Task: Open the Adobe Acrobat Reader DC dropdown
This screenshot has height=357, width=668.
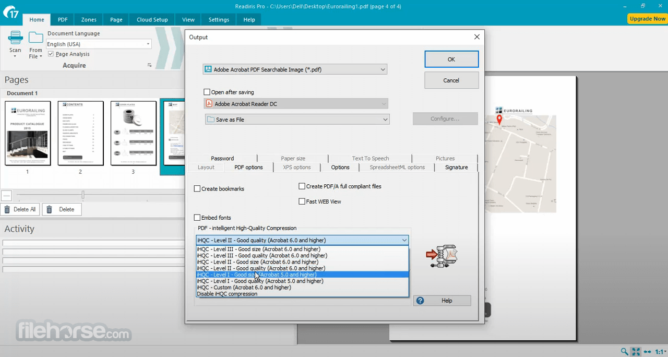Action: tap(296, 104)
